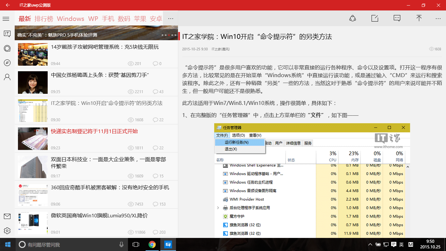Click the battery power icon in tray
The image size is (446, 251).
tap(378, 244)
